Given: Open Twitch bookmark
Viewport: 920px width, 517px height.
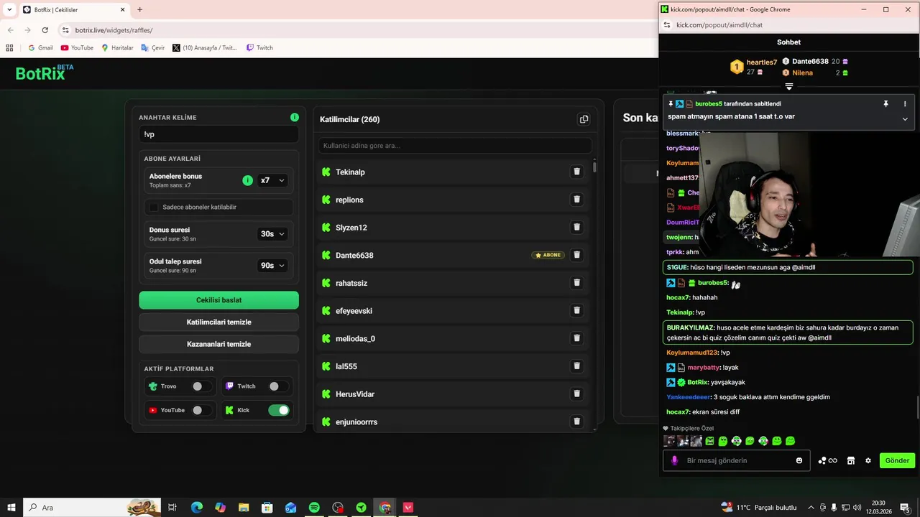Looking at the screenshot, I should click(x=259, y=47).
